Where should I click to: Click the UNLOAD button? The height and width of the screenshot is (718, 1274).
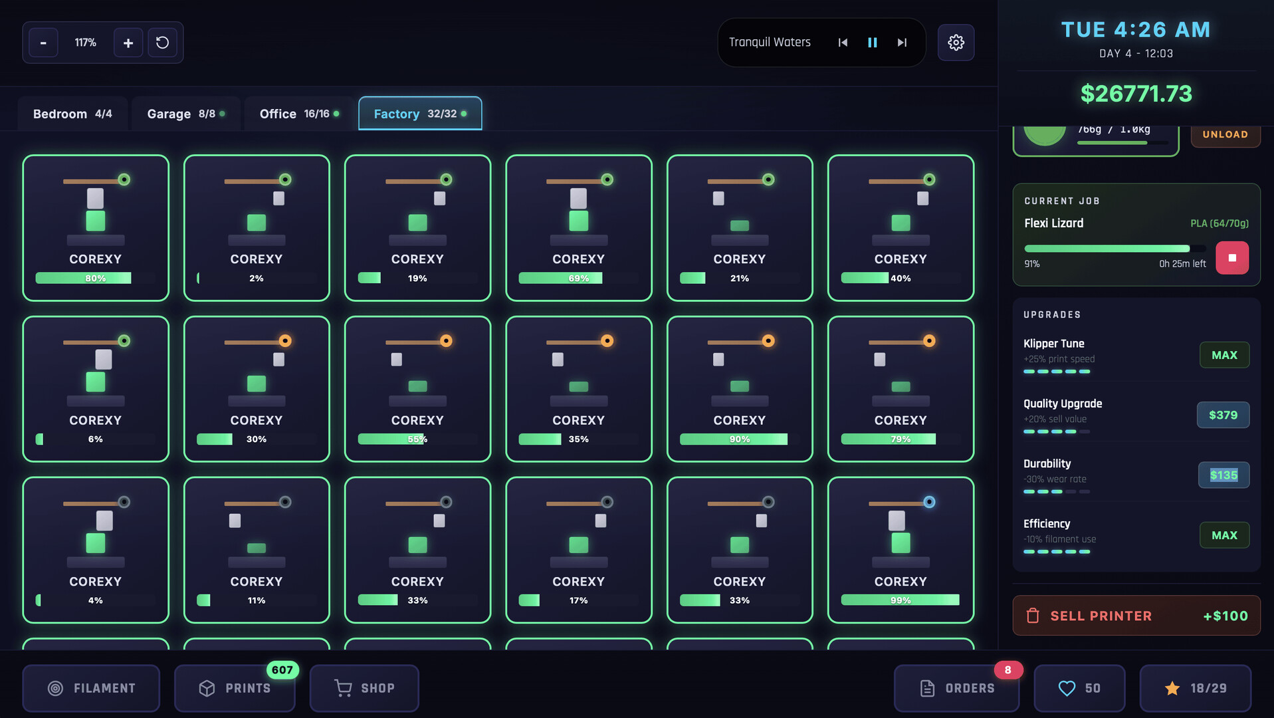(x=1225, y=134)
